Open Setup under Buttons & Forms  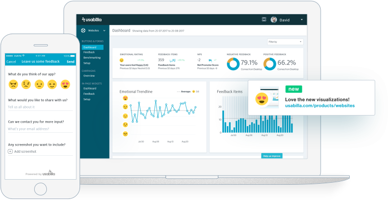[x=87, y=63]
